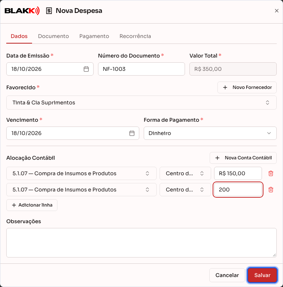Open calendar picker for Data de Emissão
283x287 pixels.
click(x=86, y=69)
